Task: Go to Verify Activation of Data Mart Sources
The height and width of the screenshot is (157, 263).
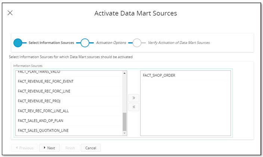Action: (179, 43)
